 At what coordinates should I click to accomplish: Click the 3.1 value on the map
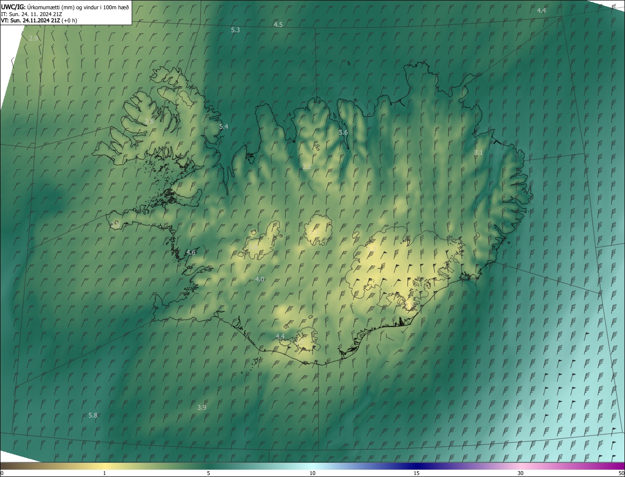tap(479, 153)
